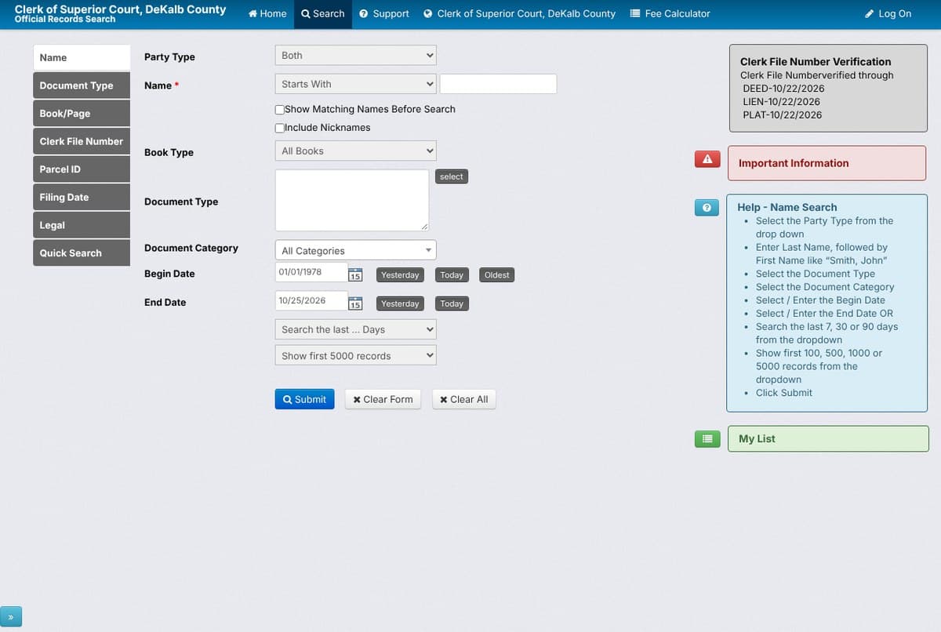Set Begin Date to Today
This screenshot has height=632, width=941.
(452, 275)
